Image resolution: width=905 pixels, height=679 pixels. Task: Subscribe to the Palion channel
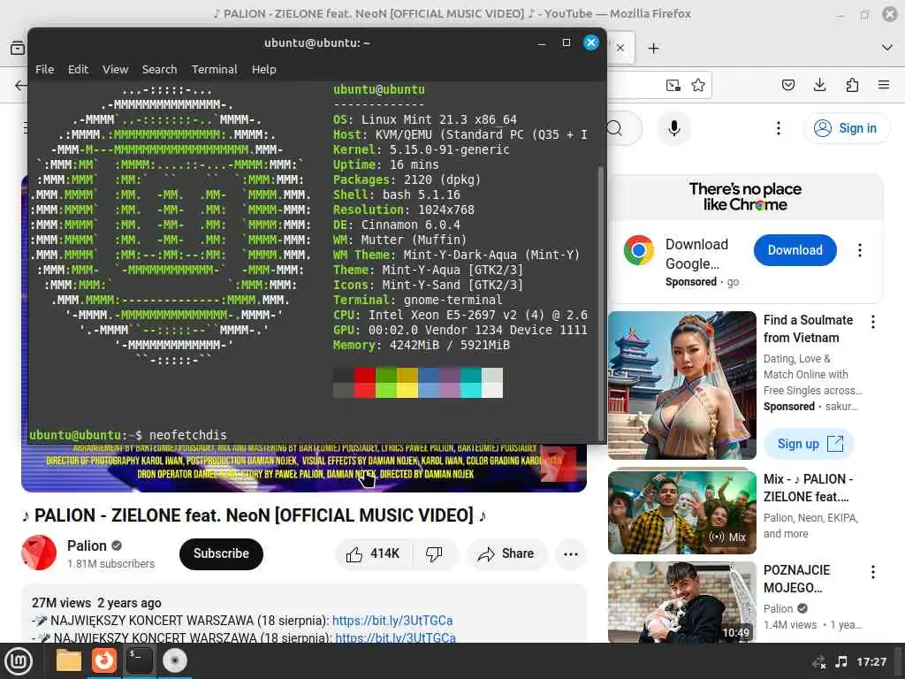[x=221, y=553]
